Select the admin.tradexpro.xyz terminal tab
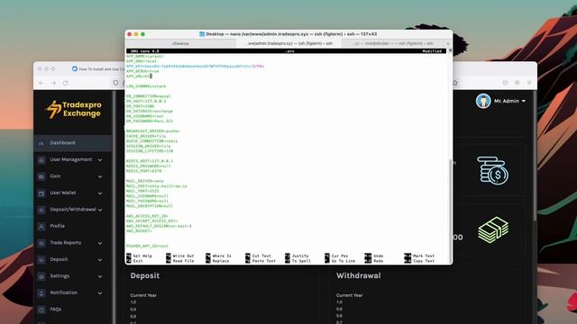The height and width of the screenshot is (324, 577). coord(289,43)
